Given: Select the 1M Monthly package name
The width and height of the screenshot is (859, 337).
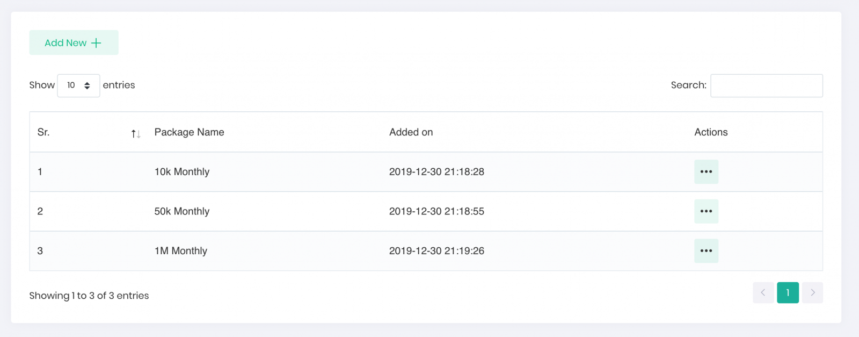Looking at the screenshot, I should pos(181,251).
